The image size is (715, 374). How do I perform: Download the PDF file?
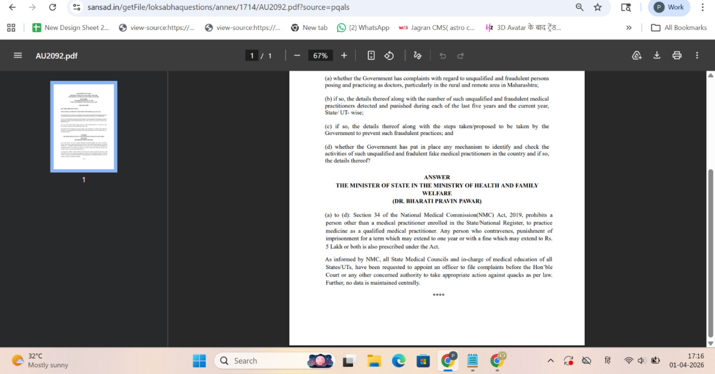[657, 55]
